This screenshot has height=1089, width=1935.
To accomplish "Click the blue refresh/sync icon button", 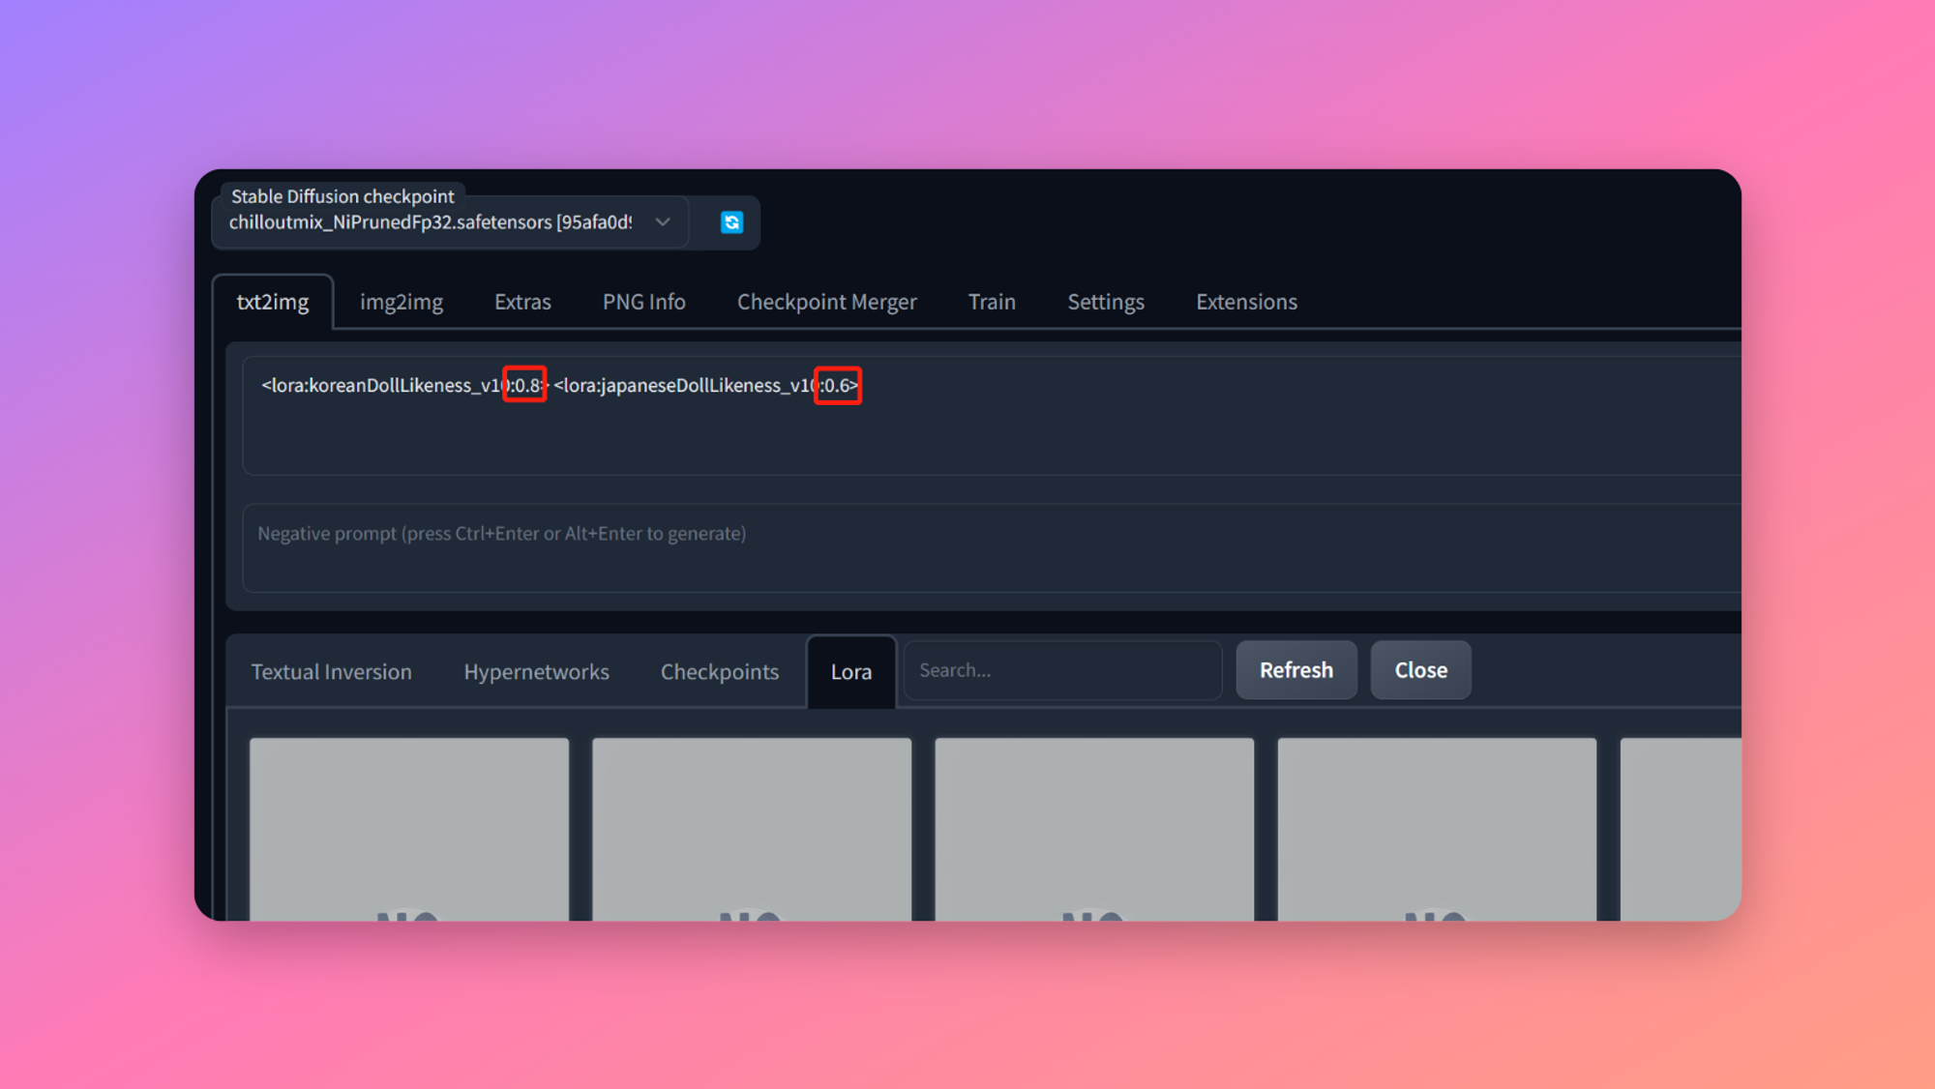I will [x=732, y=221].
